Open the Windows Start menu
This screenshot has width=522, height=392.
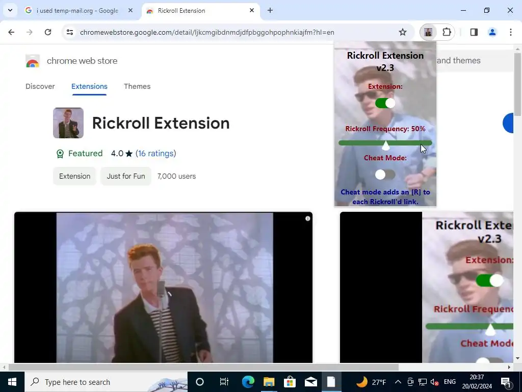(12, 382)
